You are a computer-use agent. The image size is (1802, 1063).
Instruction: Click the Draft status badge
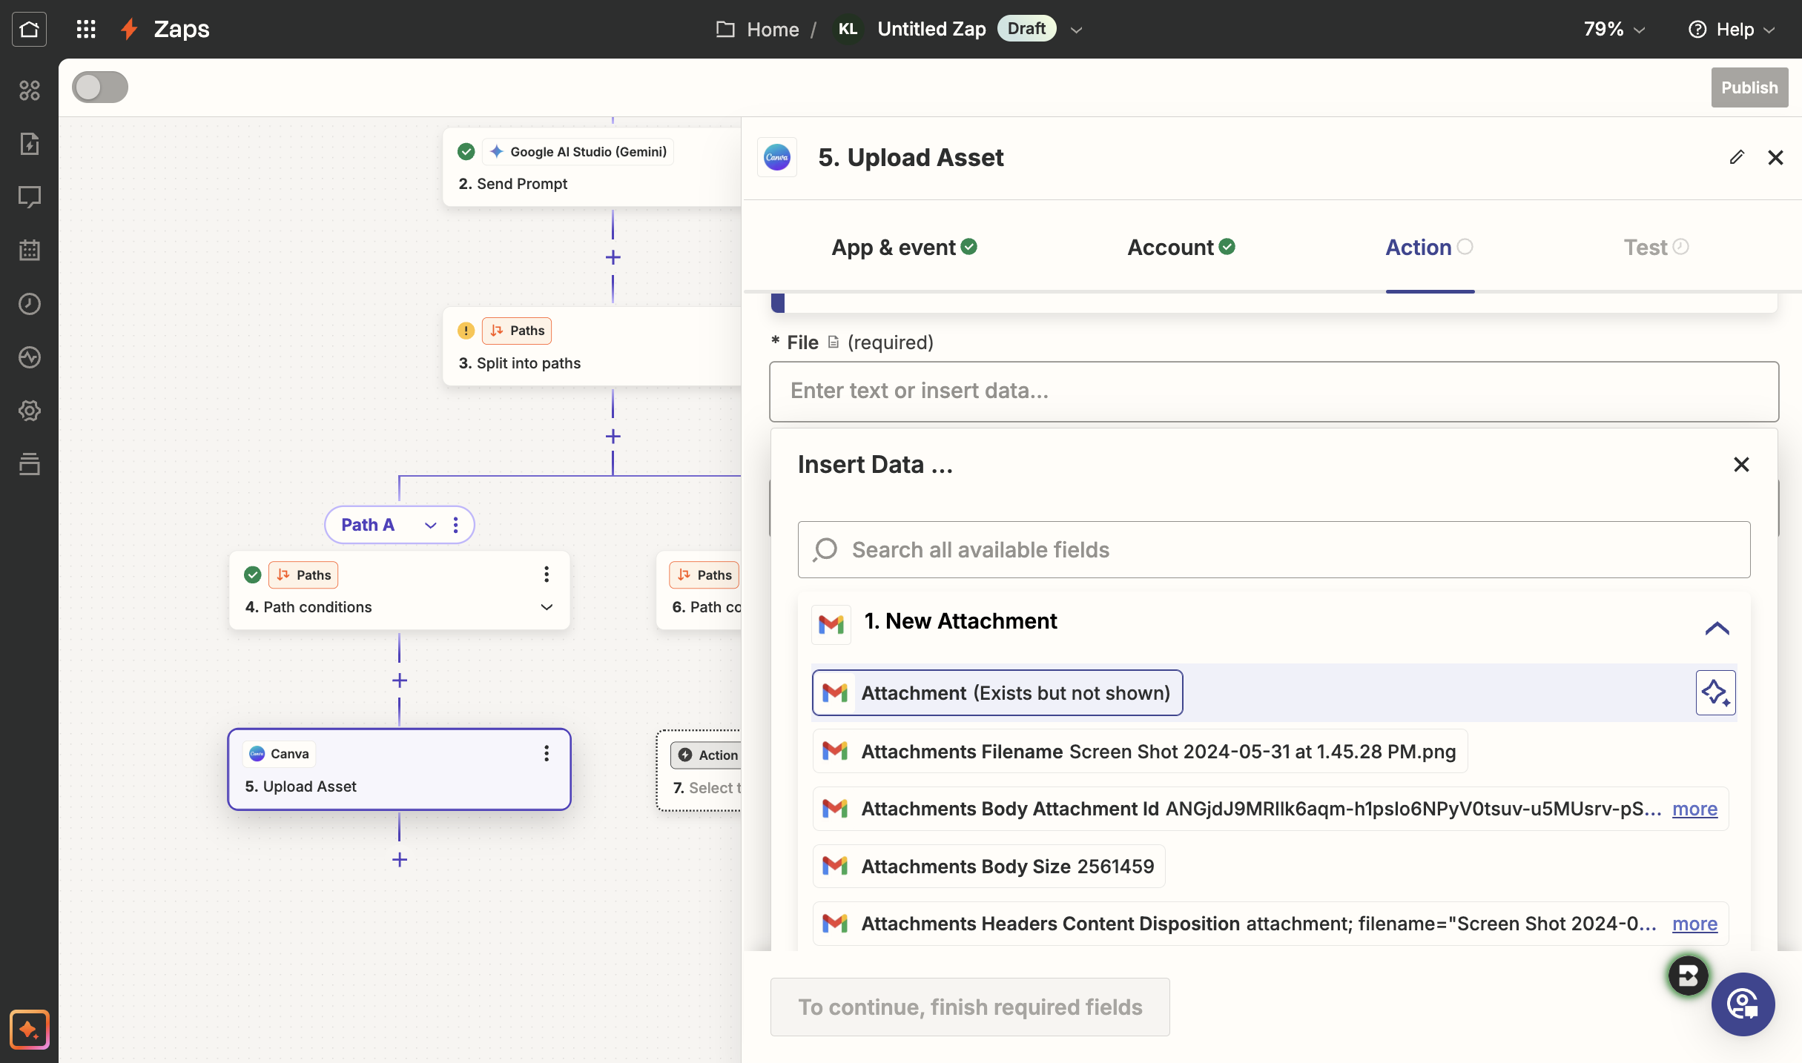tap(1026, 28)
